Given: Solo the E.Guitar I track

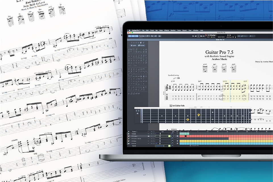Looking at the screenshot, I should (154, 136).
